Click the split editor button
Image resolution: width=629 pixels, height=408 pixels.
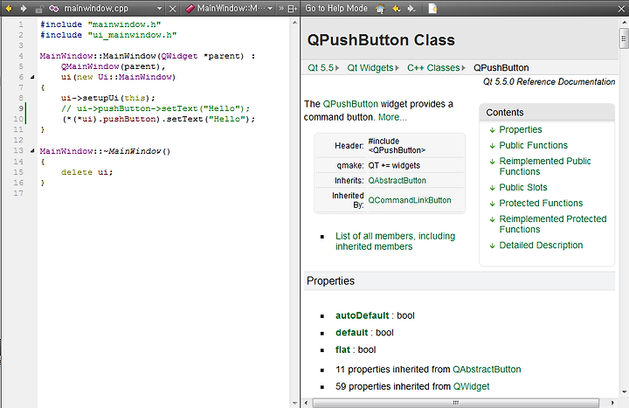pyautogui.click(x=293, y=9)
